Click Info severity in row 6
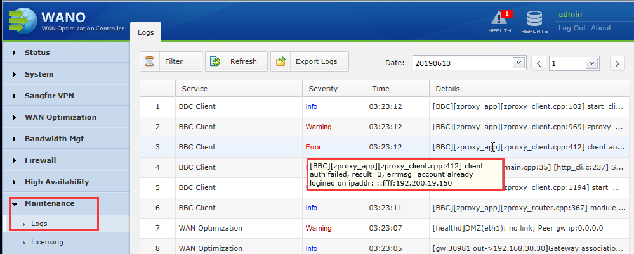This screenshot has width=634, height=254. 312,208
